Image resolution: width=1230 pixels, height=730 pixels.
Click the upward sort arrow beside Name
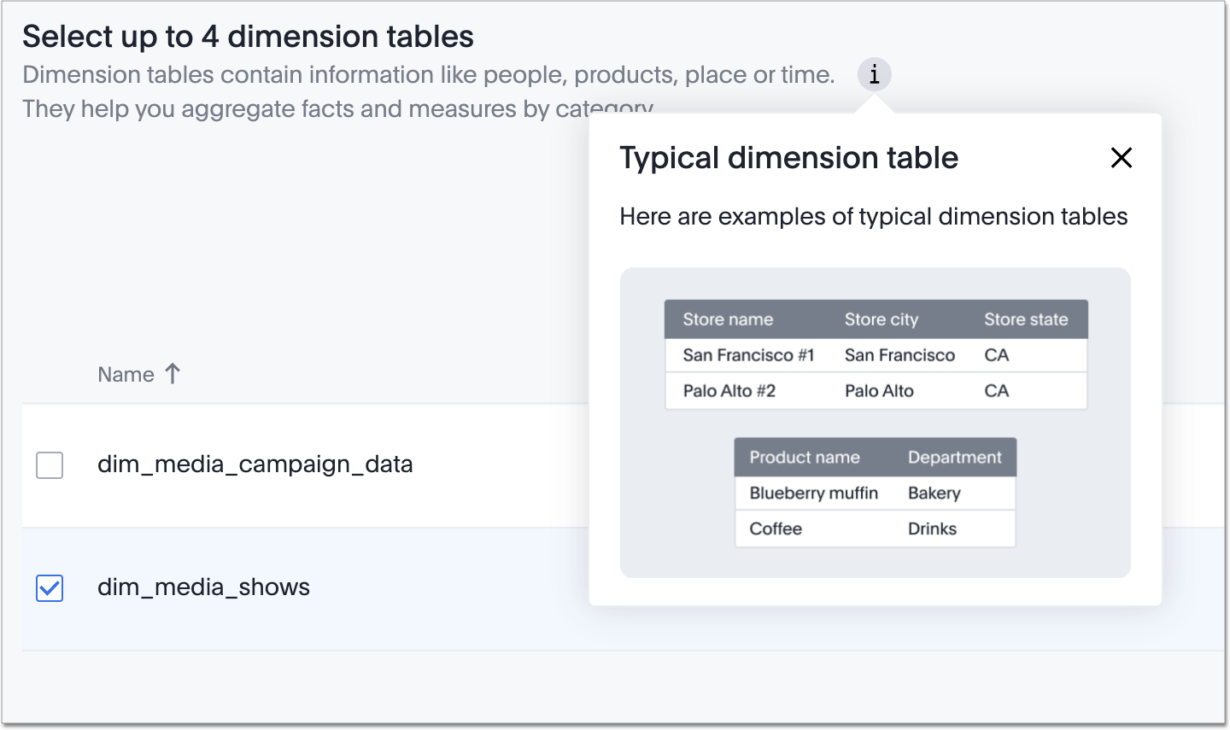pos(173,373)
